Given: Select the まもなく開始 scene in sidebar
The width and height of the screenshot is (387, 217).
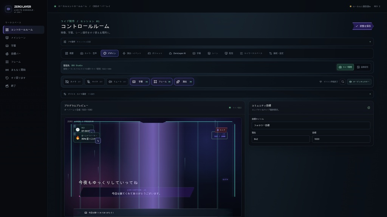Looking at the screenshot, I should 24,70.
